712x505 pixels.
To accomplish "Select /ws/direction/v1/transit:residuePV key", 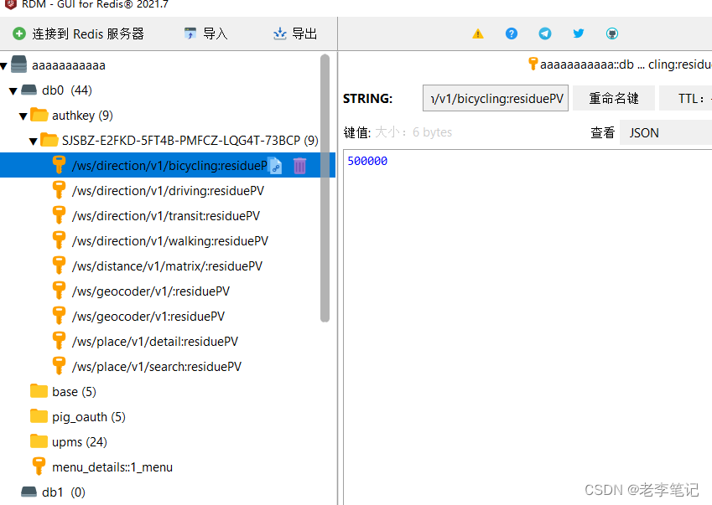I will [x=166, y=215].
